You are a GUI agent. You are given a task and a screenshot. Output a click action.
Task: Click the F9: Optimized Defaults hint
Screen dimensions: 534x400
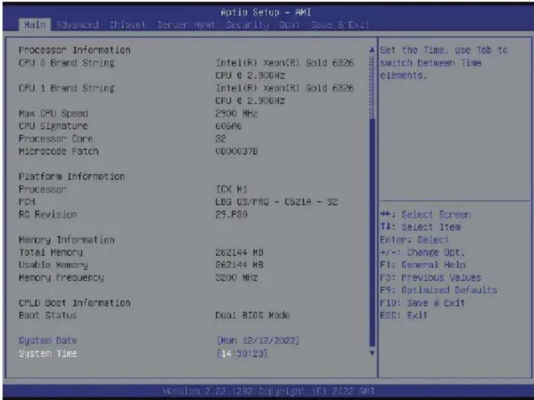438,290
